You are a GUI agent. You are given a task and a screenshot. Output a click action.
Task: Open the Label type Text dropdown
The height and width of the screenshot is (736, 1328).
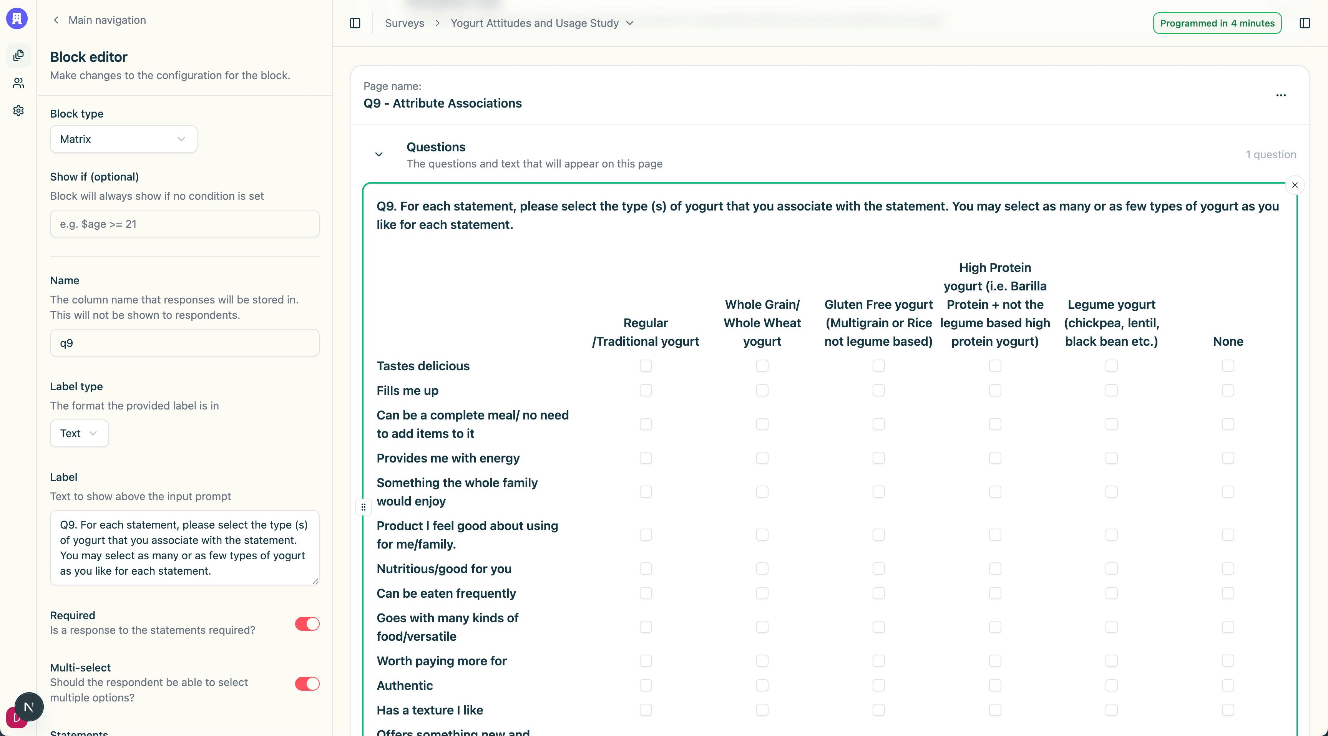point(79,433)
